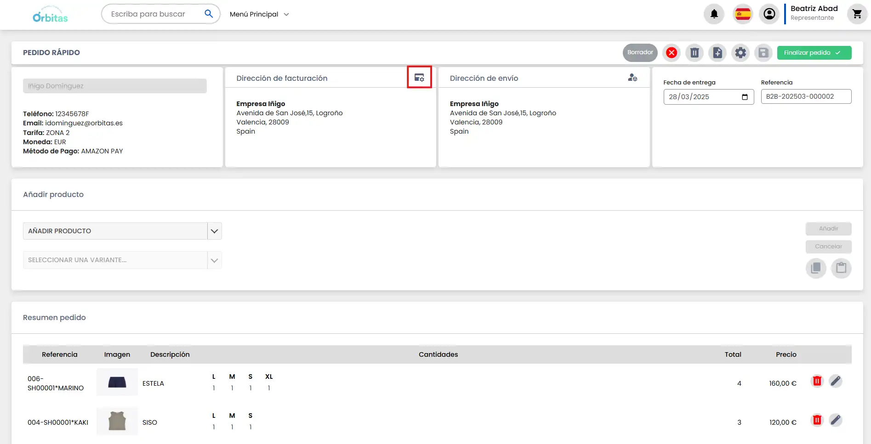Edit billing address icon
This screenshot has width=871, height=444.
(x=419, y=78)
